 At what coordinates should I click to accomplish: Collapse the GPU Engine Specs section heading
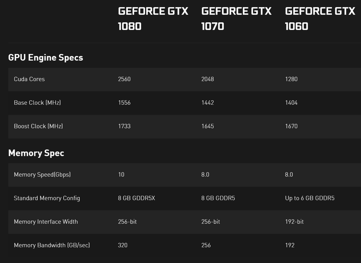tap(46, 57)
